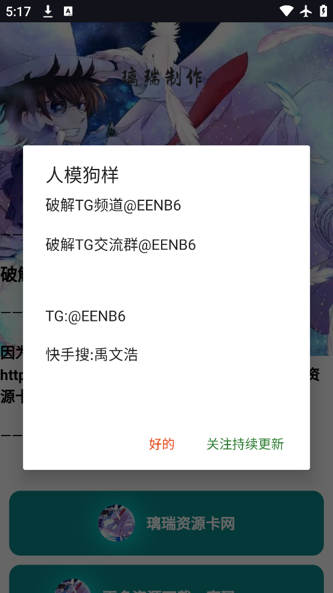
Task: Tap the TG:@EENB6 contact line
Action: pyautogui.click(x=86, y=316)
